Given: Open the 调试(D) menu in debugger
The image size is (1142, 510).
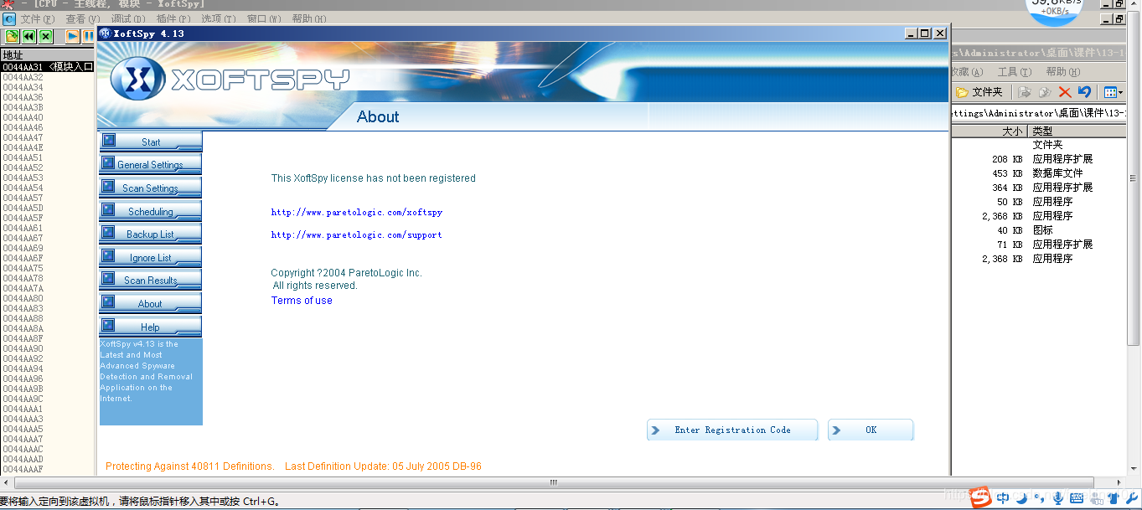Looking at the screenshot, I should click(128, 18).
